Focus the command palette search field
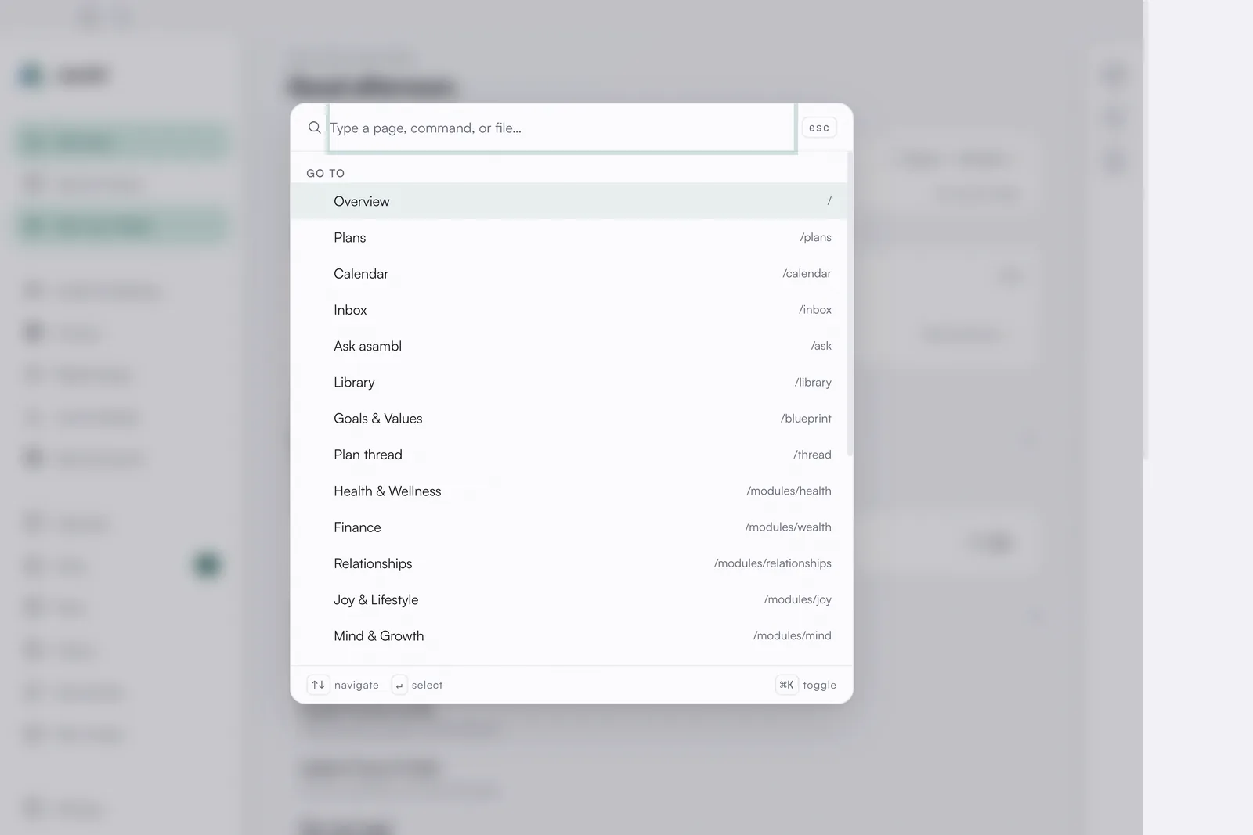 (x=562, y=128)
